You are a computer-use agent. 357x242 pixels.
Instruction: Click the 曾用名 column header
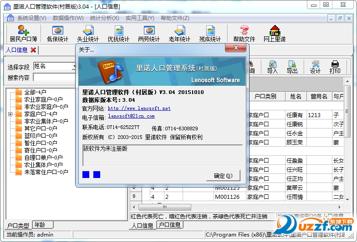[x=319, y=96]
